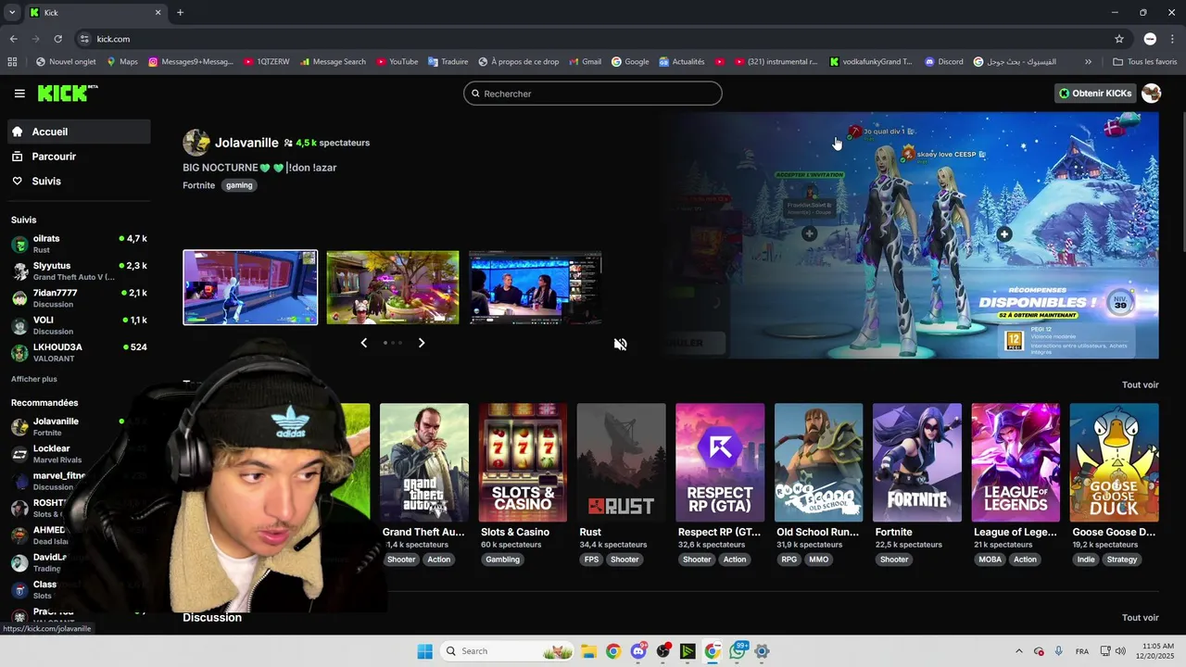Click the Rechercher search field

click(593, 94)
